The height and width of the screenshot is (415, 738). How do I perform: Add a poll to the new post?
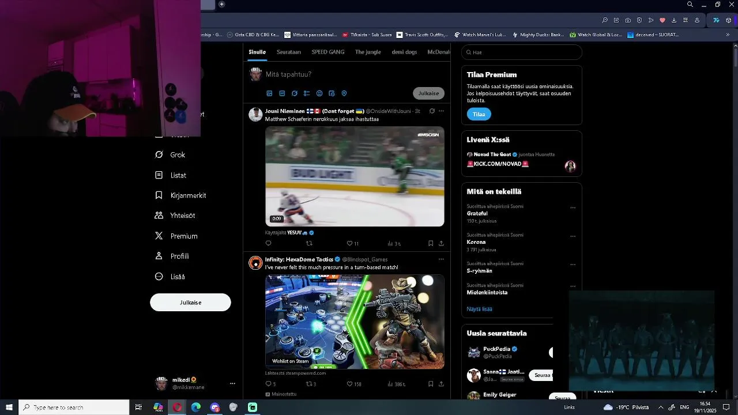click(307, 93)
